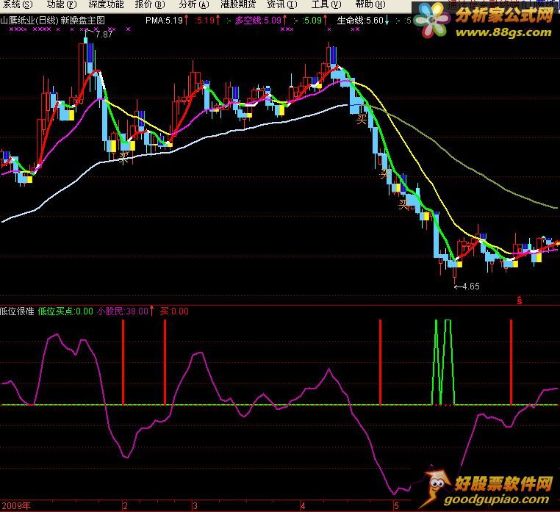
Task: Click the 7.87 high price label
Action: [x=104, y=35]
